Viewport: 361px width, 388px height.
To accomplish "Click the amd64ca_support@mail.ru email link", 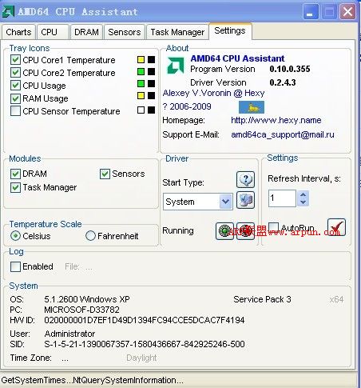I will click(x=283, y=134).
